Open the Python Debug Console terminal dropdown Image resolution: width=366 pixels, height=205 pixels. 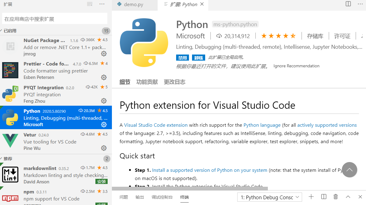point(270,197)
